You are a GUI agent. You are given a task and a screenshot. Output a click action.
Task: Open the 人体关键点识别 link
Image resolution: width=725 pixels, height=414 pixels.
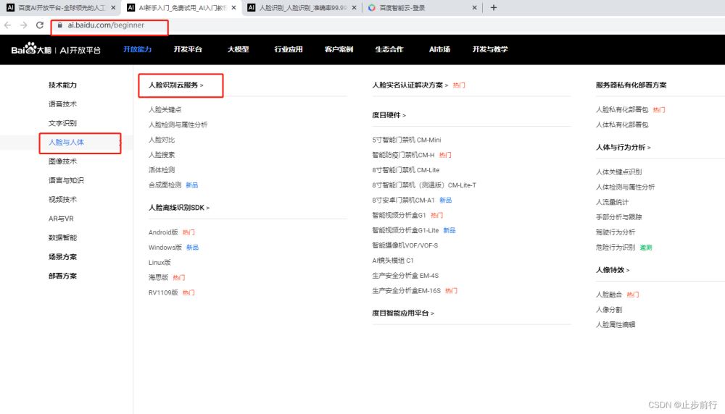[x=618, y=172]
